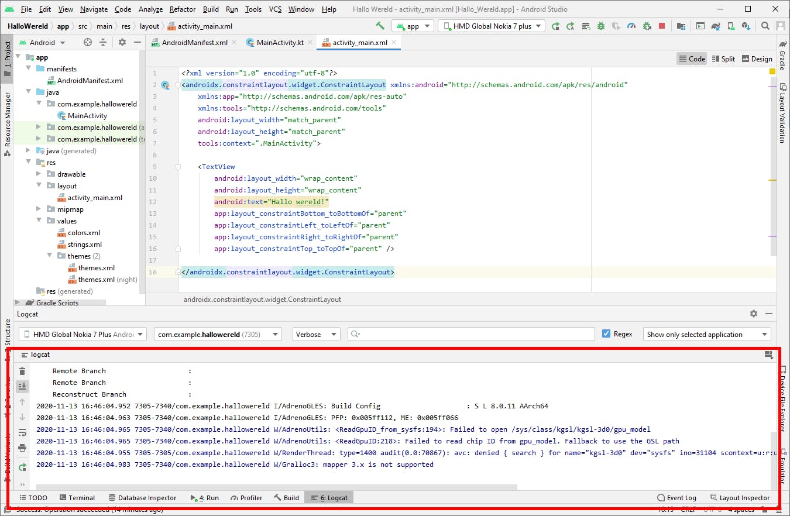Image resolution: width=790 pixels, height=516 pixels.
Task: Click the Make Project hammer icon
Action: tap(380, 26)
